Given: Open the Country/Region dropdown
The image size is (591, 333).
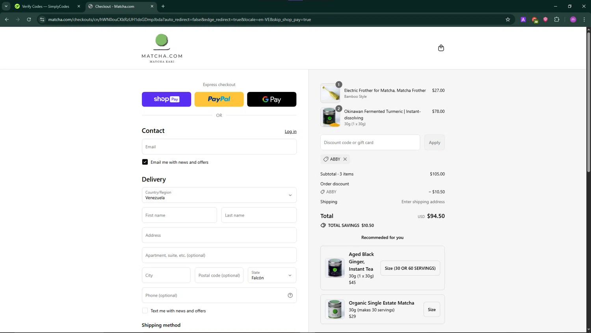Looking at the screenshot, I should click(219, 195).
